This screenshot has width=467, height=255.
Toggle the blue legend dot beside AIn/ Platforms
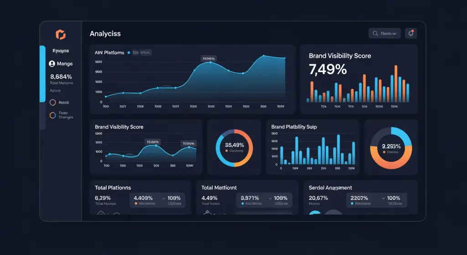(129, 53)
